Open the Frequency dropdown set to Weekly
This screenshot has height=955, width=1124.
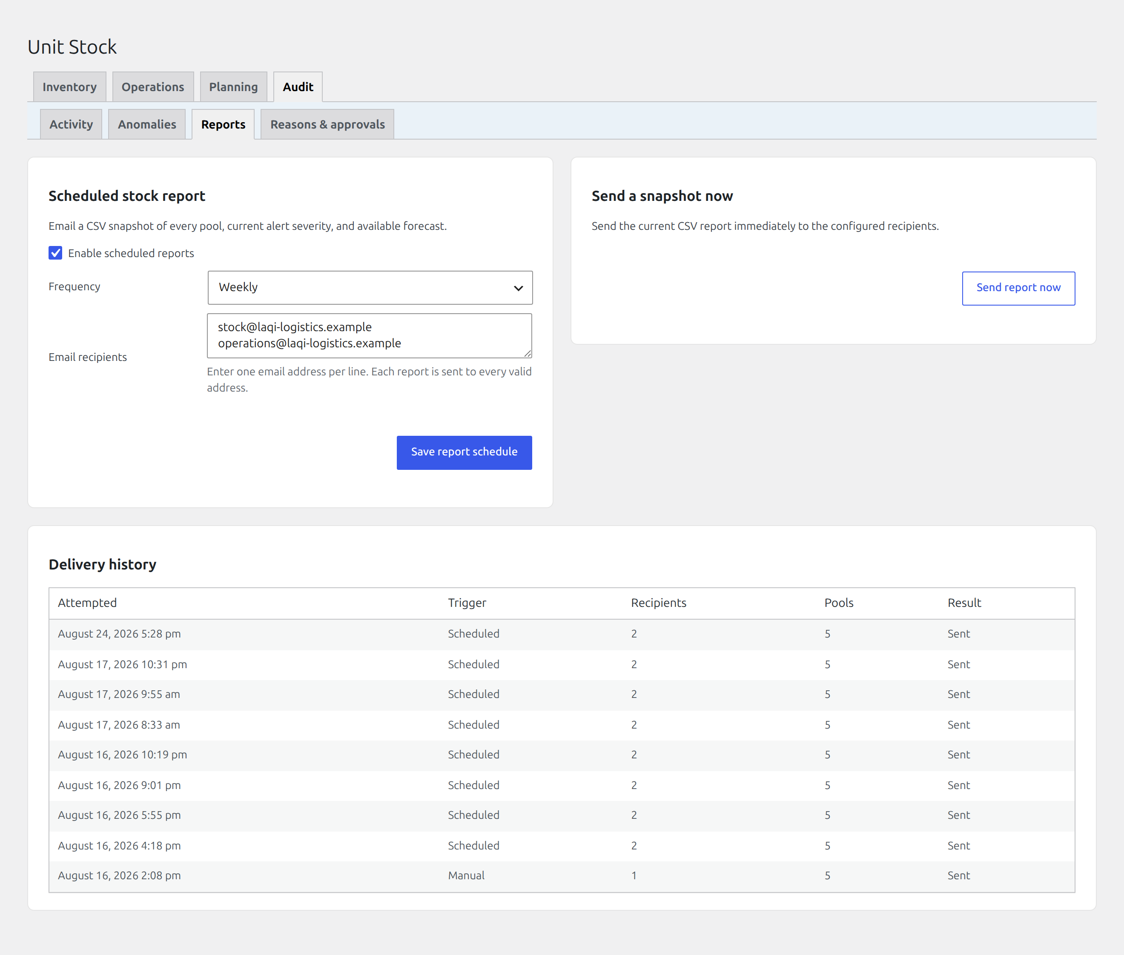(x=370, y=287)
